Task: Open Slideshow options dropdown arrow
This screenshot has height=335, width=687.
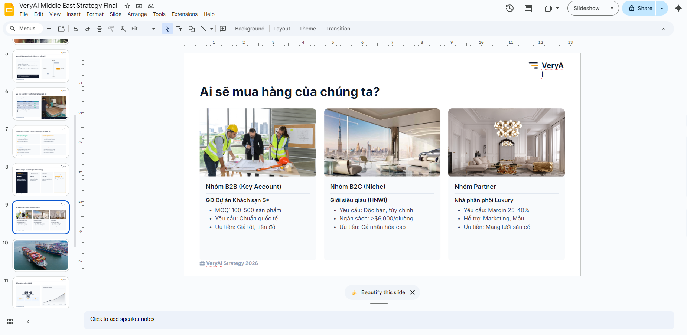Action: tap(612, 8)
